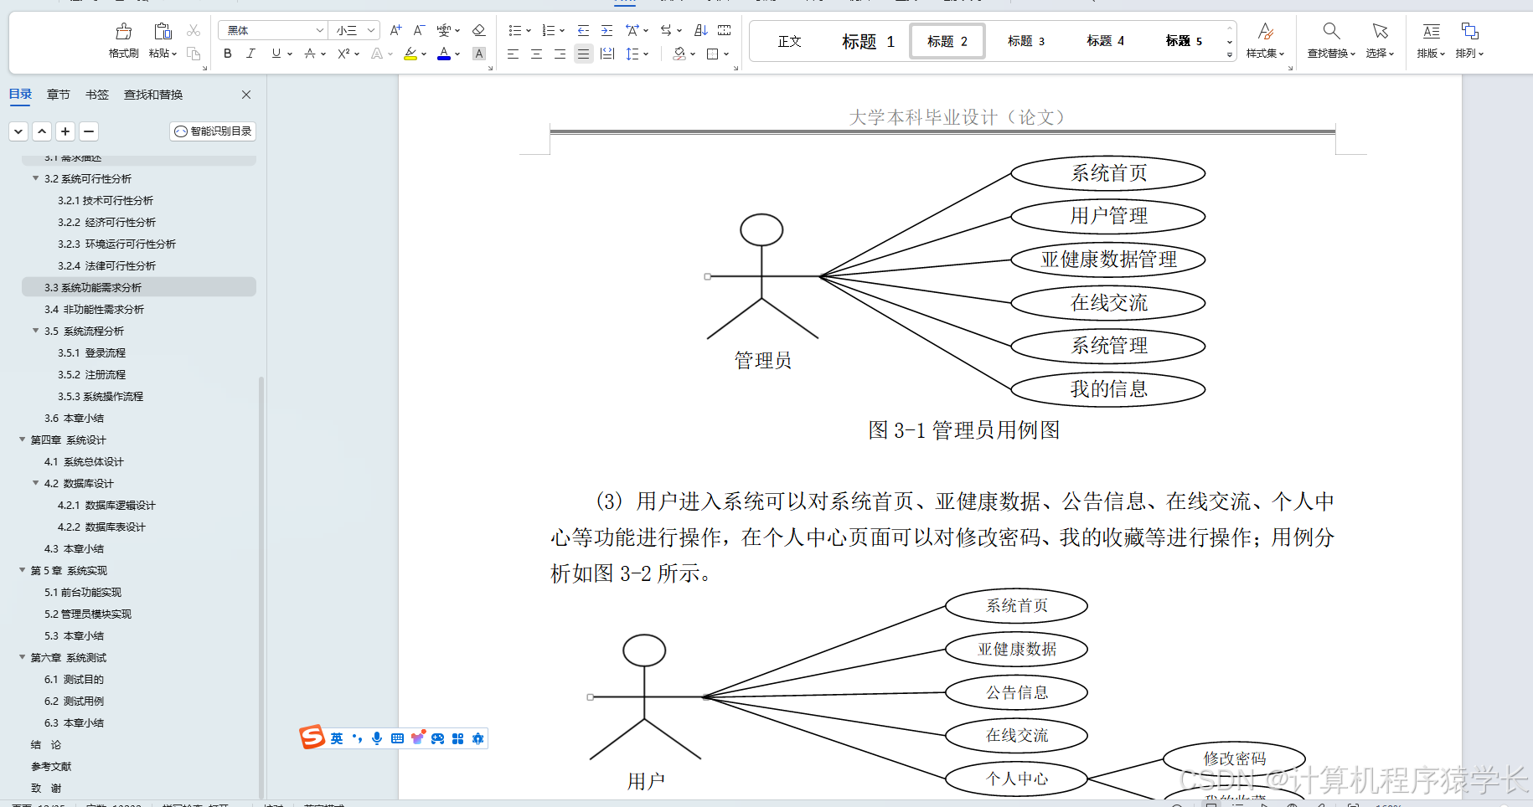
Task: Clear formatting with the eraser icon
Action: pos(479,30)
